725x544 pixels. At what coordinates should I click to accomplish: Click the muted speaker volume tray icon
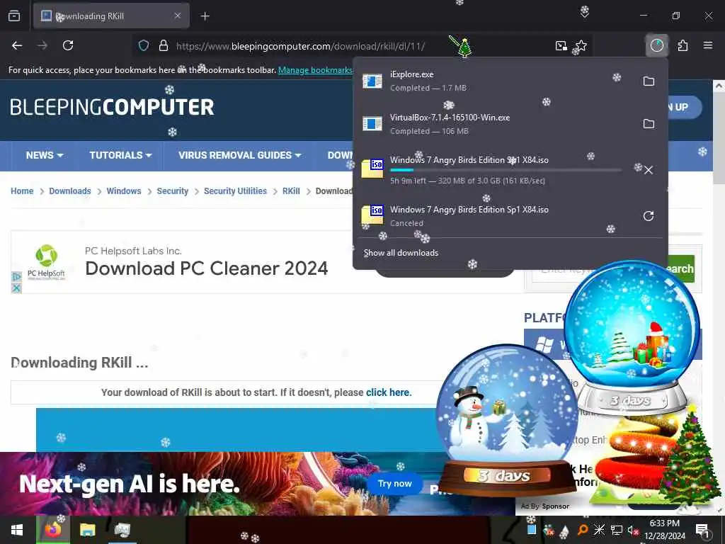(633, 530)
